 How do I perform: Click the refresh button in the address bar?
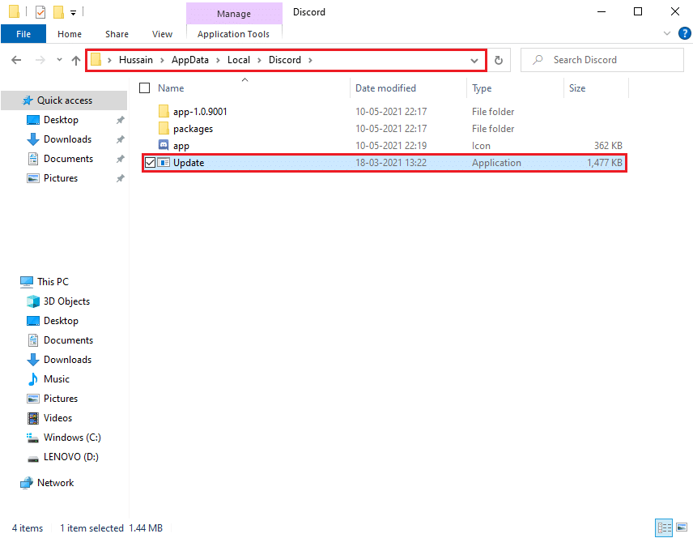[498, 59]
